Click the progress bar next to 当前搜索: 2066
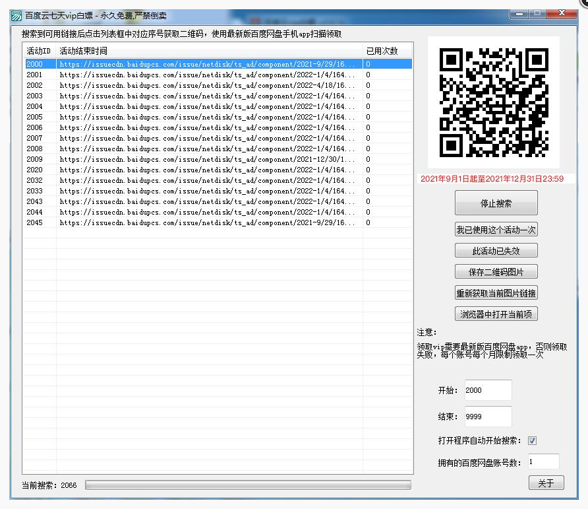The height and width of the screenshot is (509, 588). [x=250, y=485]
